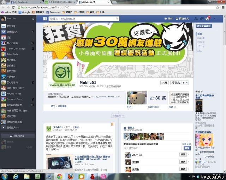Open the sponsored game ad image
Image resolution: width=226 pixels, height=180 pixels.
[x=199, y=106]
